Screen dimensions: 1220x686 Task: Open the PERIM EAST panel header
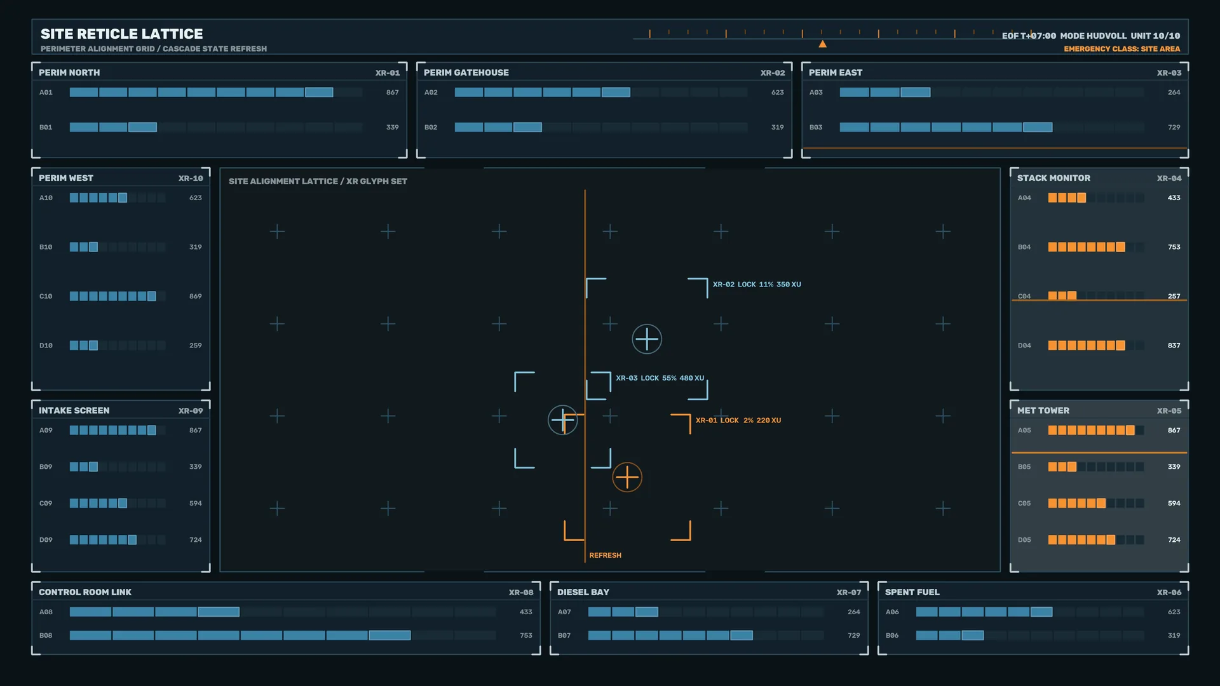tap(995, 72)
